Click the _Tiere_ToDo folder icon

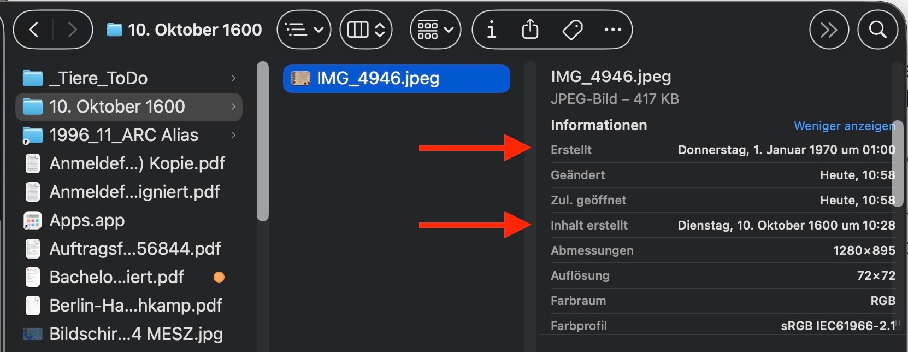pyautogui.click(x=33, y=78)
